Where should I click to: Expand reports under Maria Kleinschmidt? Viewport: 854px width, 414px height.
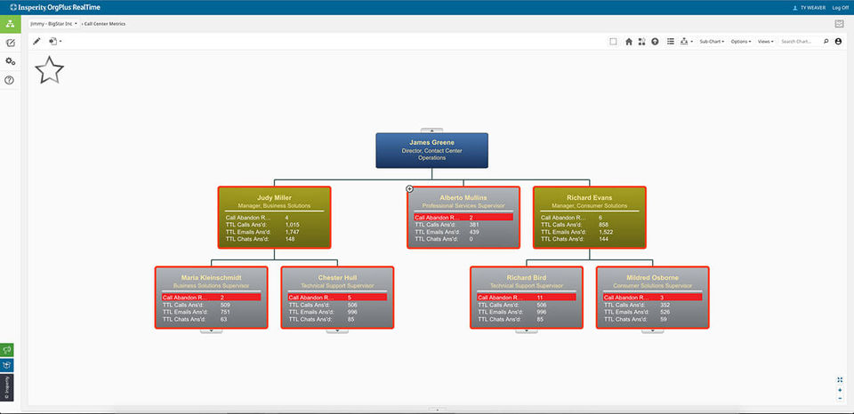212,330
